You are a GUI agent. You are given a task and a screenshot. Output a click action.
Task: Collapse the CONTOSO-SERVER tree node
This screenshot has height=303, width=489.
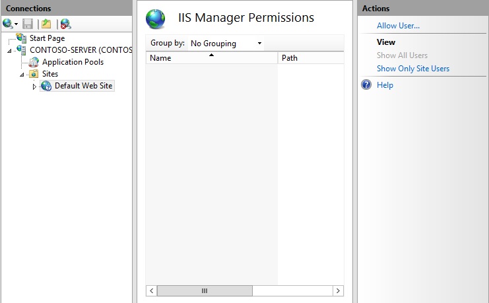pos(10,50)
